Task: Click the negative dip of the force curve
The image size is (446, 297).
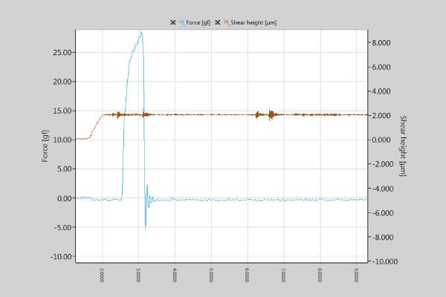Action: 146,226
